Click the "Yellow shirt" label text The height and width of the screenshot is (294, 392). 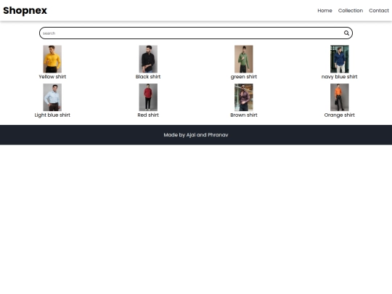[x=52, y=77]
